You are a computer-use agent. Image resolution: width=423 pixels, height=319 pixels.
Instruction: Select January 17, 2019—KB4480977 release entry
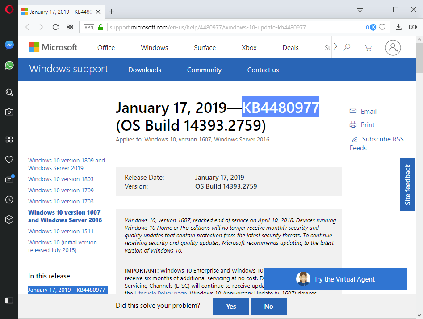pyautogui.click(x=68, y=290)
